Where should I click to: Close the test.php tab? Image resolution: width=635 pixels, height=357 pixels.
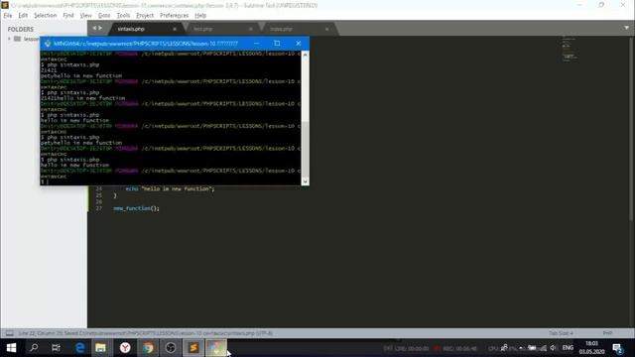251,29
